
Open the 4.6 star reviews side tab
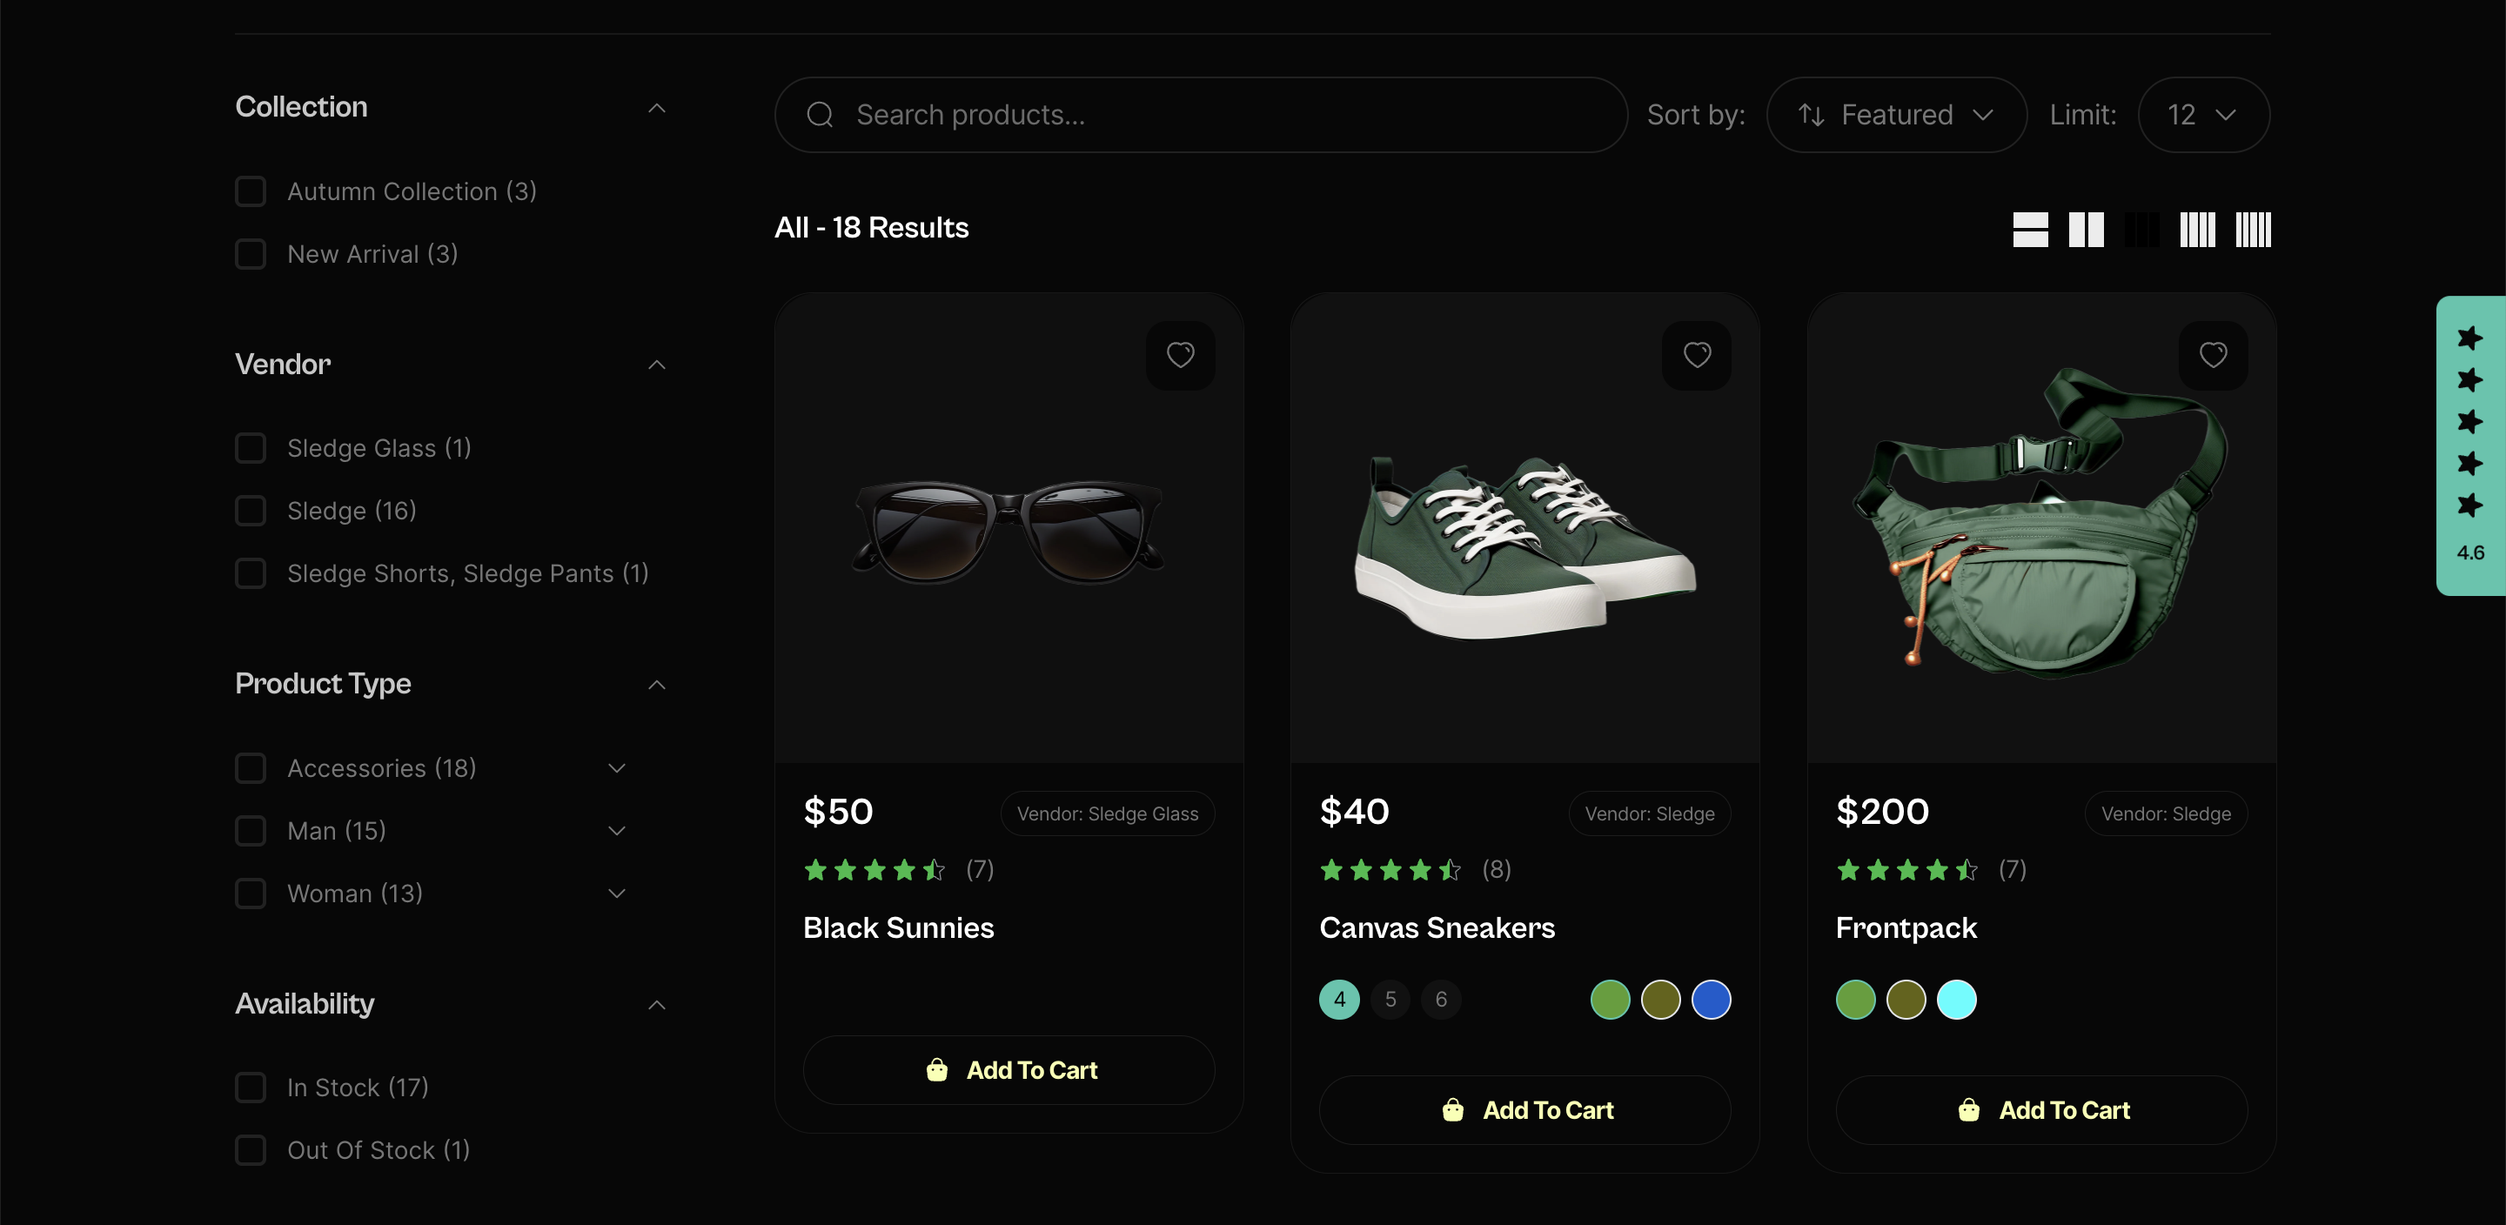pyautogui.click(x=2470, y=445)
